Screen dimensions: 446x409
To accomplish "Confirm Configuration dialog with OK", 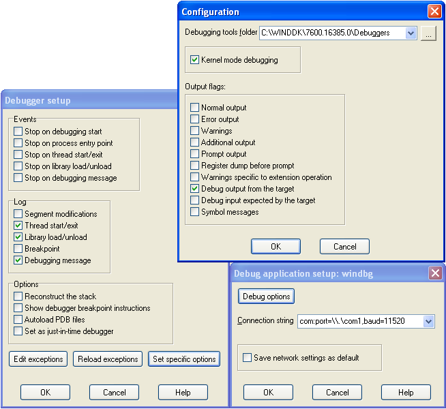I will pyautogui.click(x=276, y=246).
